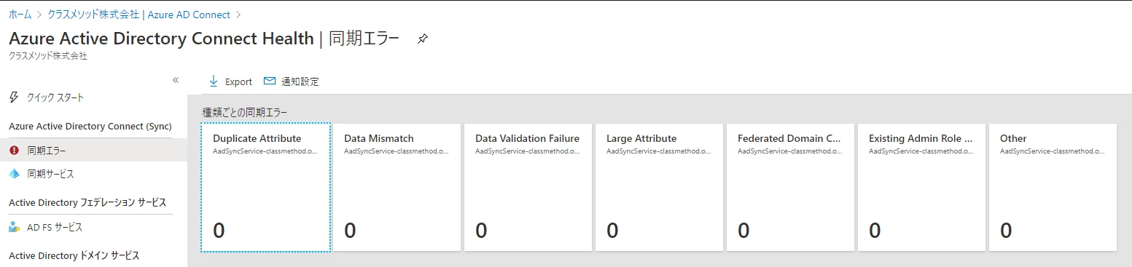Screen dimensions: 1132x267
Task: Open the Data Mismatch tile
Action: coord(397,187)
